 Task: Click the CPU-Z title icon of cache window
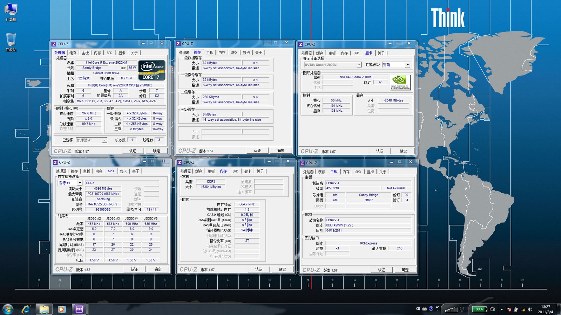[178, 44]
